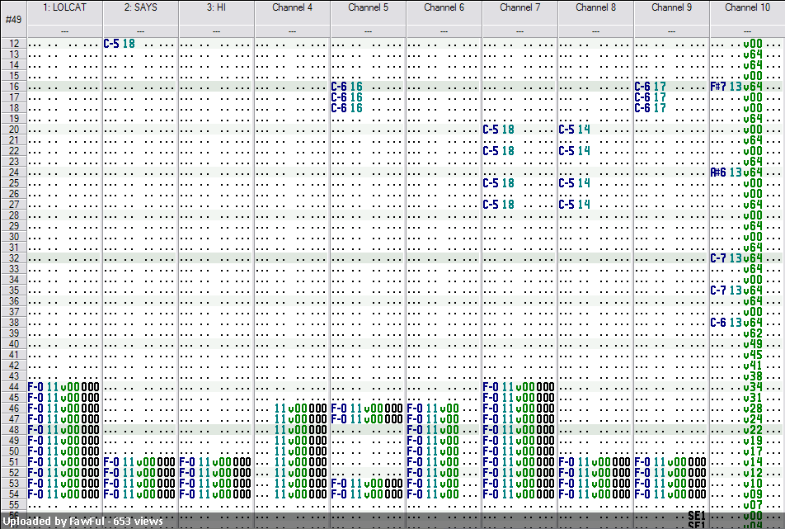Open plugin dropdown under 1: LOLCAT header
Screen dimensions: 785x529
point(64,31)
